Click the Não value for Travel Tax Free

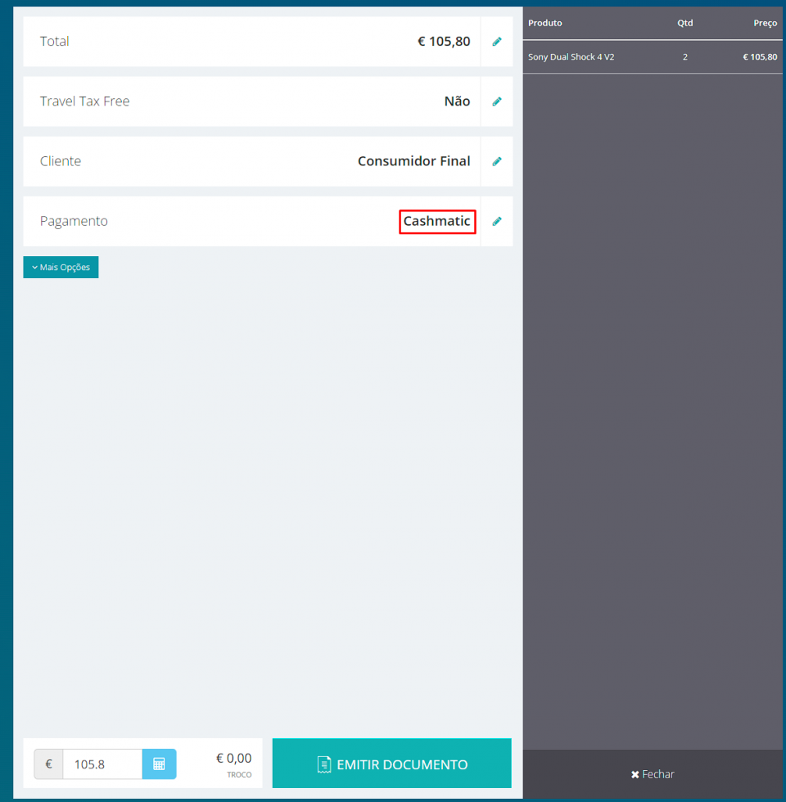pos(457,101)
